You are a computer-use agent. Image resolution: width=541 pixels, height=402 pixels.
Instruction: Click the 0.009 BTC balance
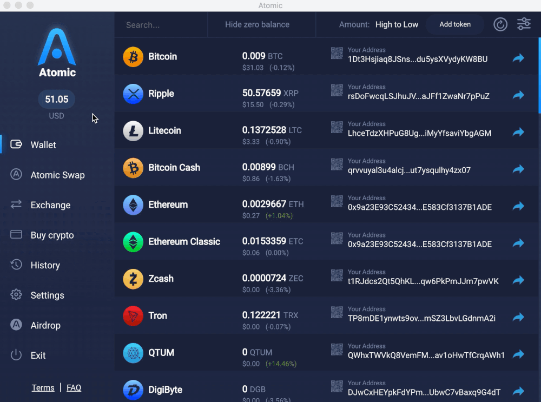click(x=262, y=56)
